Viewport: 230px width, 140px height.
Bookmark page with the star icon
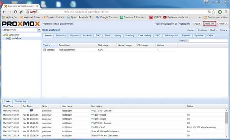pyautogui.click(x=214, y=12)
